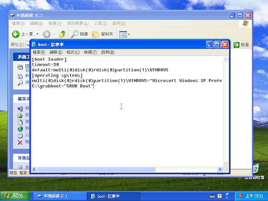Viewport: 268px width, 201px height.
Task: Click the grey Forward arrow icon
Action: 46,34
